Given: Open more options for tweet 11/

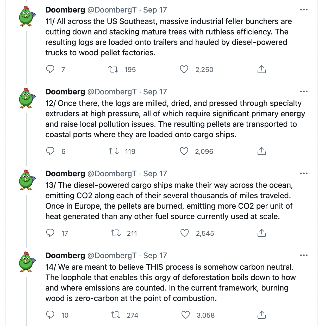Looking at the screenshot, I should point(304,10).
